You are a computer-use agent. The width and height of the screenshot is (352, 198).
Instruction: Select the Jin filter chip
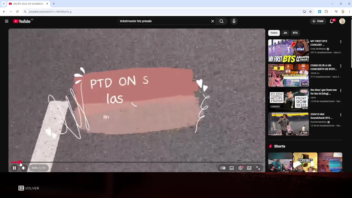click(x=285, y=33)
